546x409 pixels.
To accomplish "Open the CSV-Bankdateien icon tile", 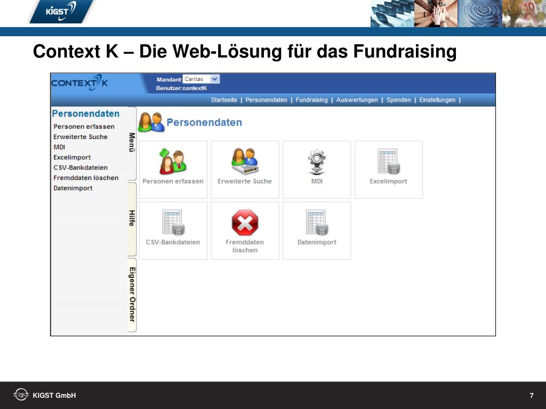I will click(x=173, y=223).
